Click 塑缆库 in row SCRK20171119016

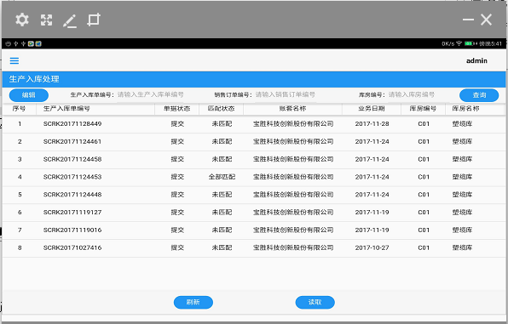click(x=462, y=230)
